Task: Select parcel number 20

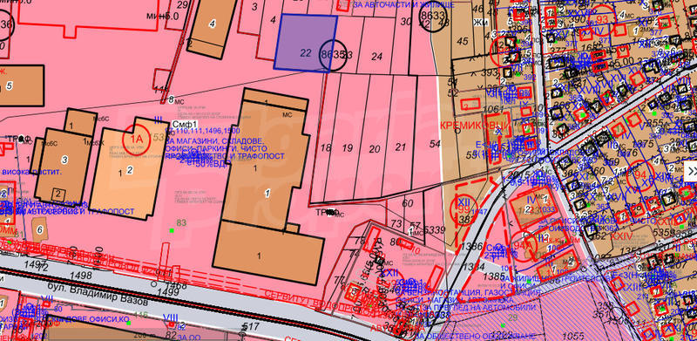Action: [375, 149]
